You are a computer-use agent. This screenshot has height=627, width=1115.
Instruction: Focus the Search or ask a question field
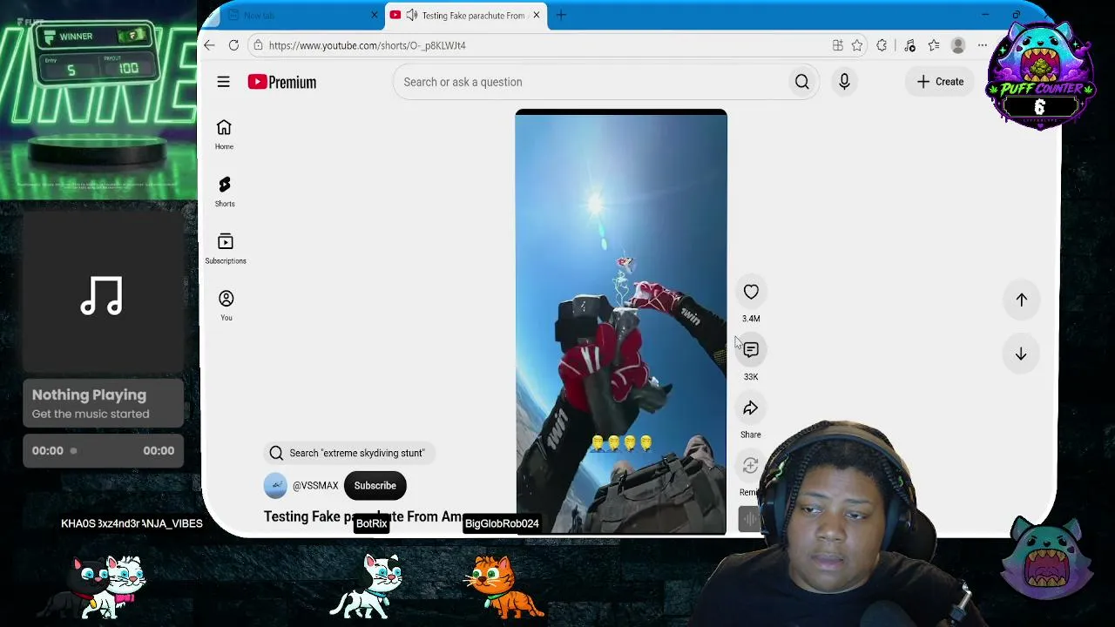point(590,82)
